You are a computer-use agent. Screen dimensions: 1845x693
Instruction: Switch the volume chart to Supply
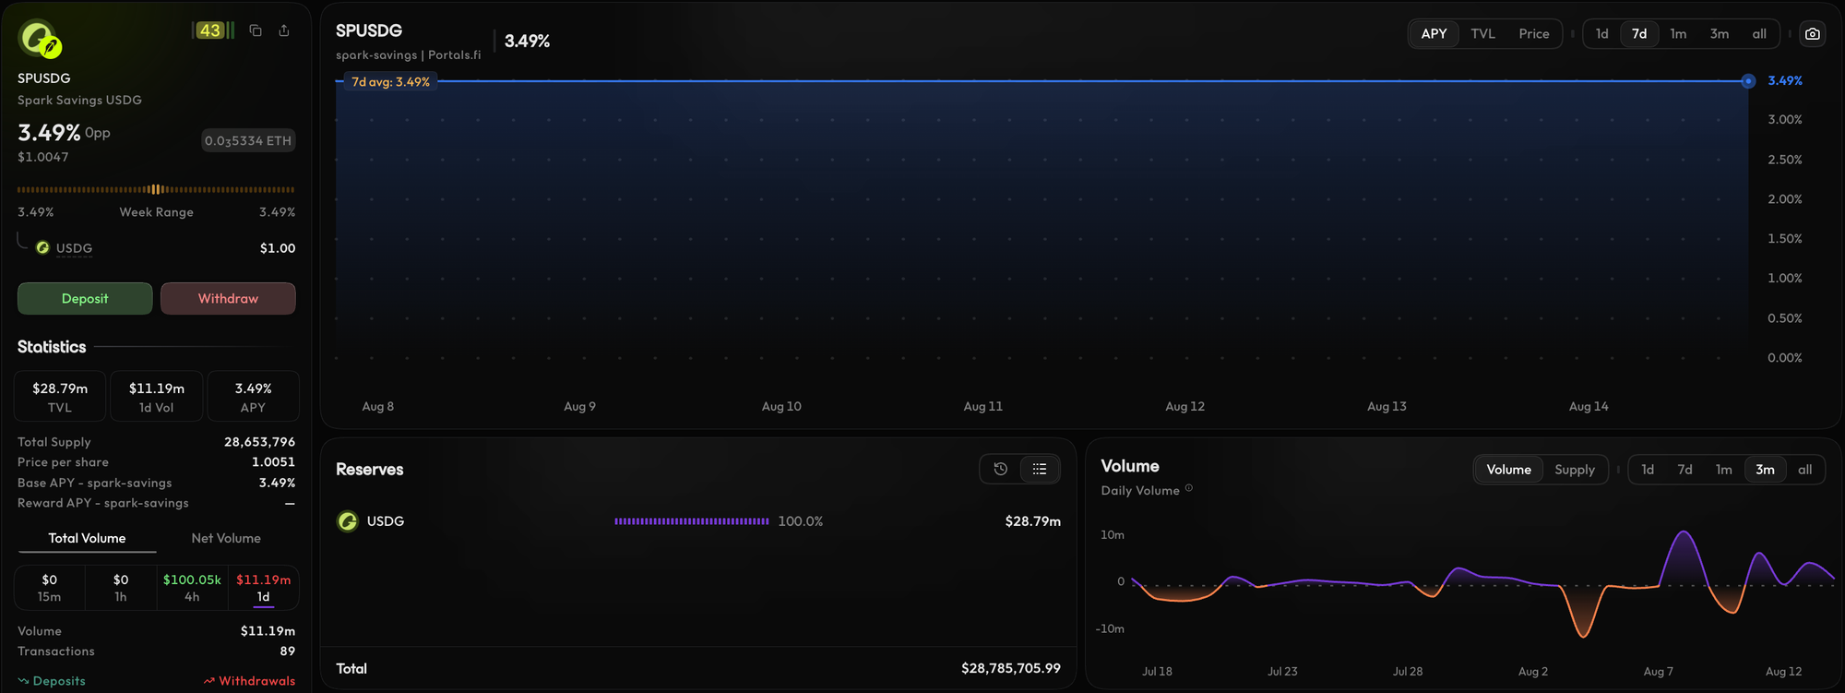[x=1575, y=470]
